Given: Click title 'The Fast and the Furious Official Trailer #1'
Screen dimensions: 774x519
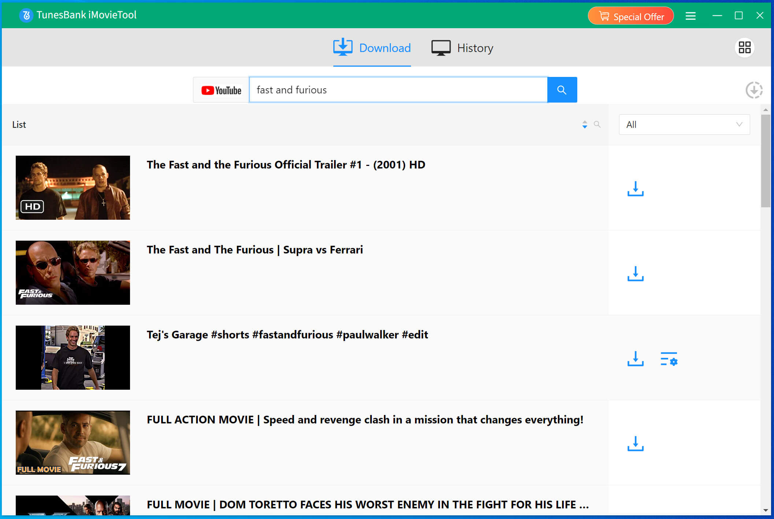Looking at the screenshot, I should [x=286, y=165].
